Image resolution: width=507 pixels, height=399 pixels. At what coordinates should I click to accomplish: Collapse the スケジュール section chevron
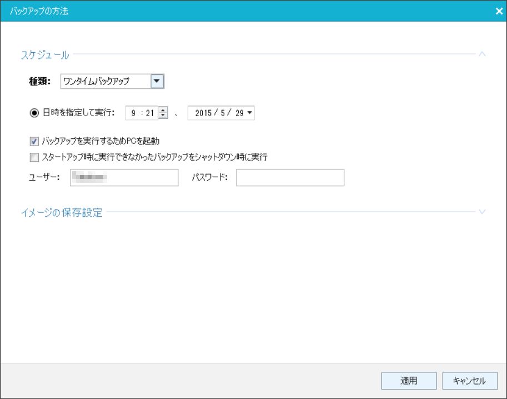[482, 54]
